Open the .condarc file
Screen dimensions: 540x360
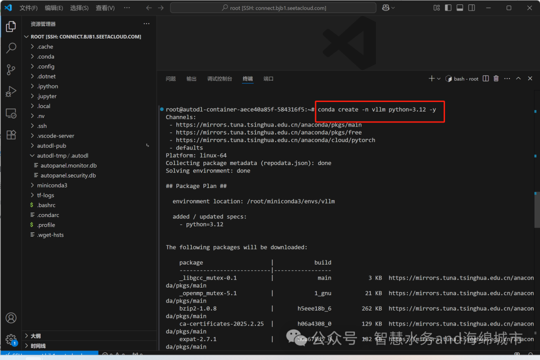[88, 215]
